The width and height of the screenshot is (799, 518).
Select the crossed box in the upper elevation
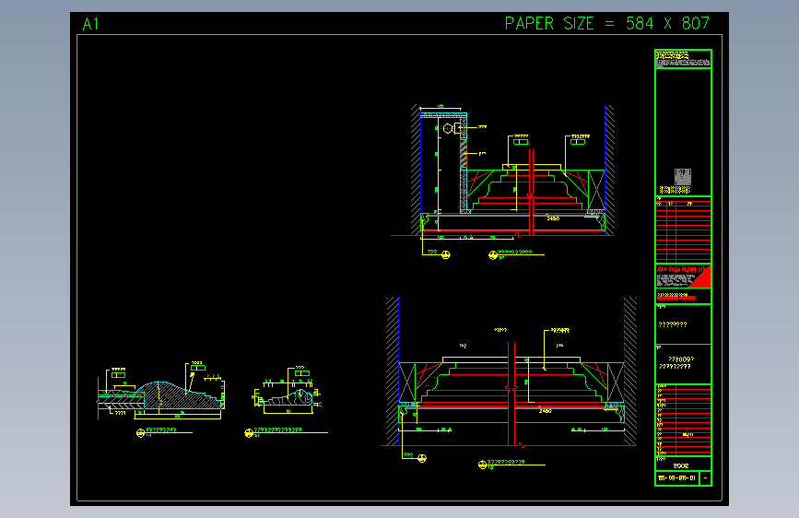[596, 190]
